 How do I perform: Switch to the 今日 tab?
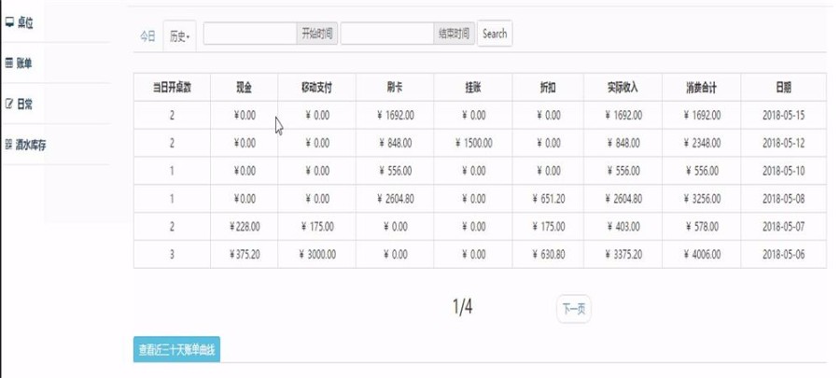click(x=147, y=35)
